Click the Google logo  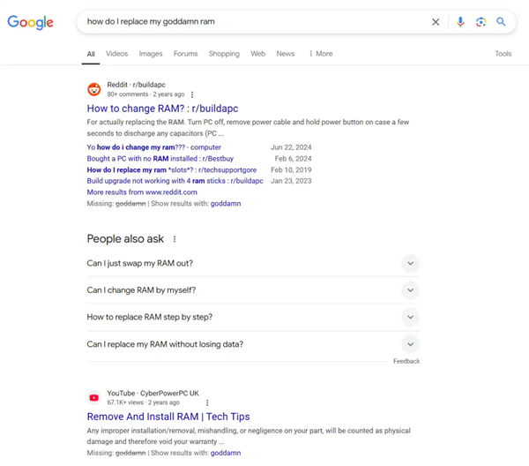[x=31, y=22]
